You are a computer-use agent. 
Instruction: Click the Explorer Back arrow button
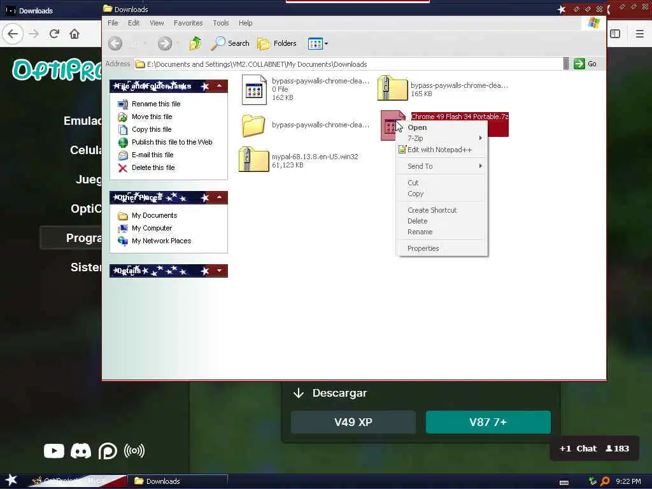pyautogui.click(x=115, y=43)
